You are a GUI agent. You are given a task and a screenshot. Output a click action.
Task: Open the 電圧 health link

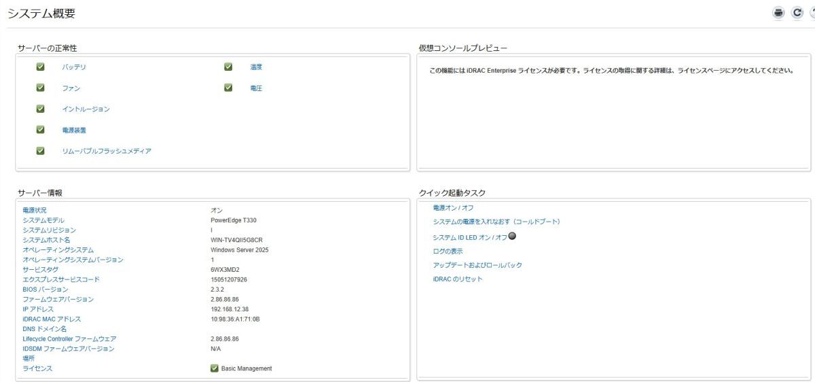(256, 88)
